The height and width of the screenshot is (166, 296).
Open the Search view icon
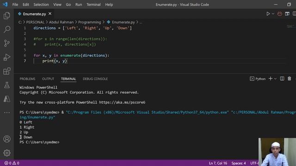tap(7, 30)
